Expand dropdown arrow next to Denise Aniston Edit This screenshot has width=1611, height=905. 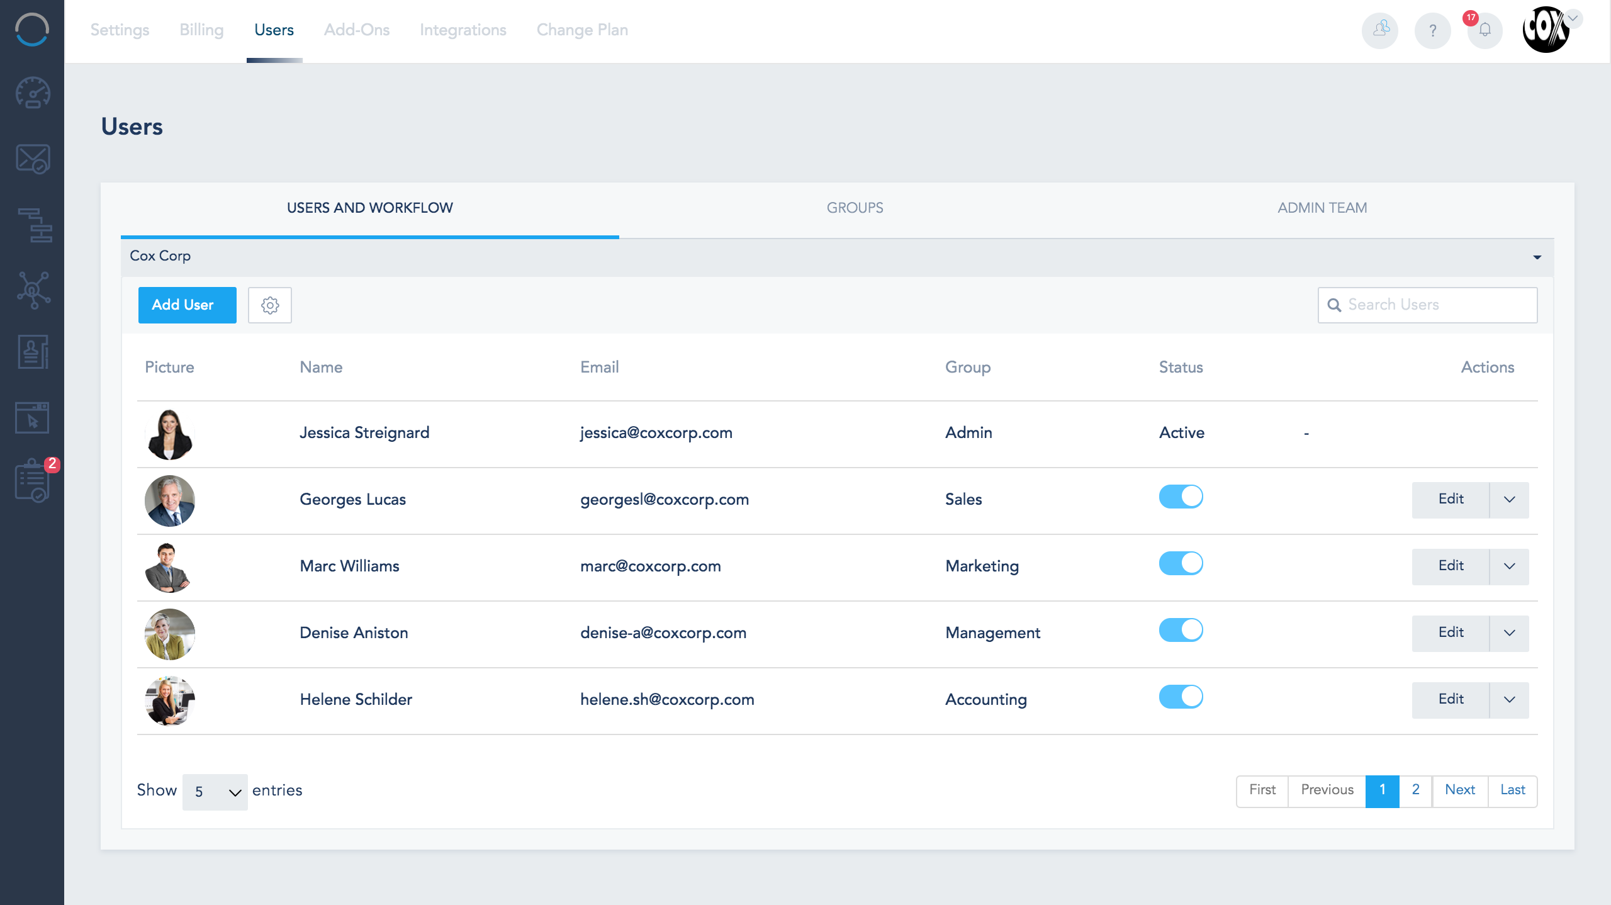click(1509, 633)
